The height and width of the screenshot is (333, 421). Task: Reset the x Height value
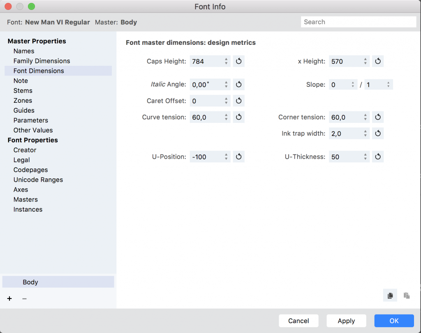378,61
